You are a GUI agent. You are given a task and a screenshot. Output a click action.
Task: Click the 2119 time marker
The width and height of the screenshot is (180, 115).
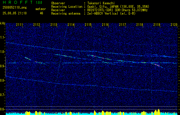157,24
